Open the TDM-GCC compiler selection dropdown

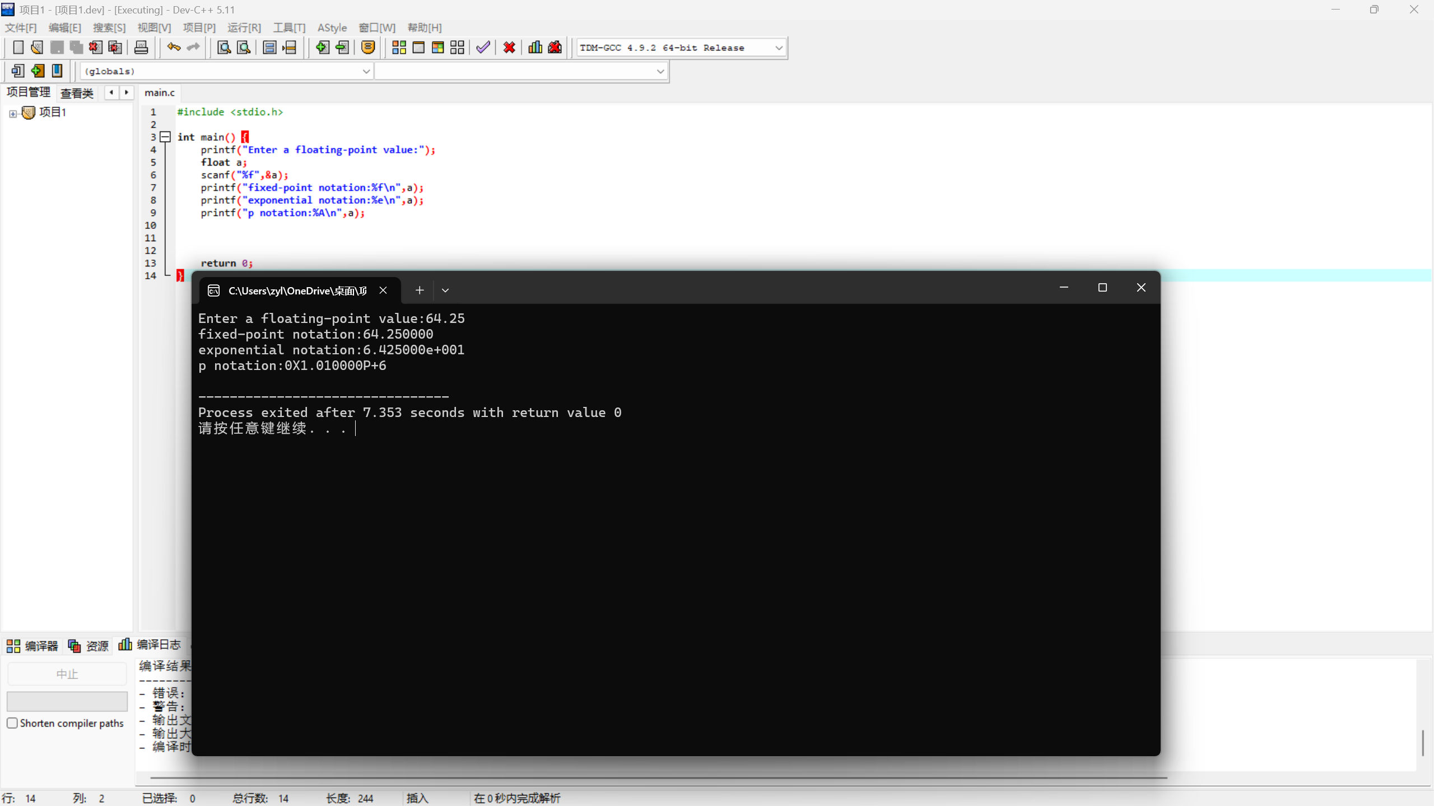pyautogui.click(x=779, y=48)
